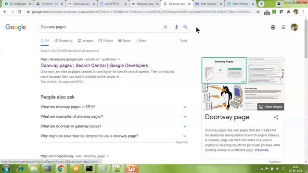Close the reCAPTCHA tab
This screenshot has width=308, height=173.
click(x=126, y=4)
